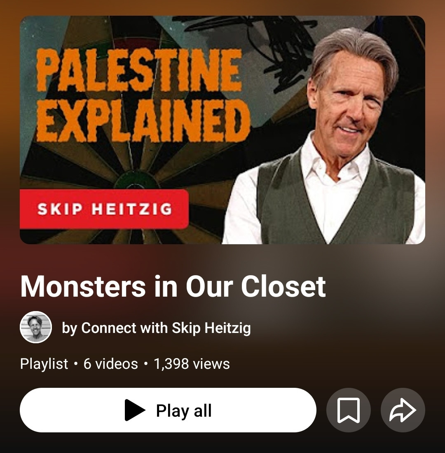Save playlist with the bookmark icon
Viewport: 445px width, 453px height.
[348, 410]
